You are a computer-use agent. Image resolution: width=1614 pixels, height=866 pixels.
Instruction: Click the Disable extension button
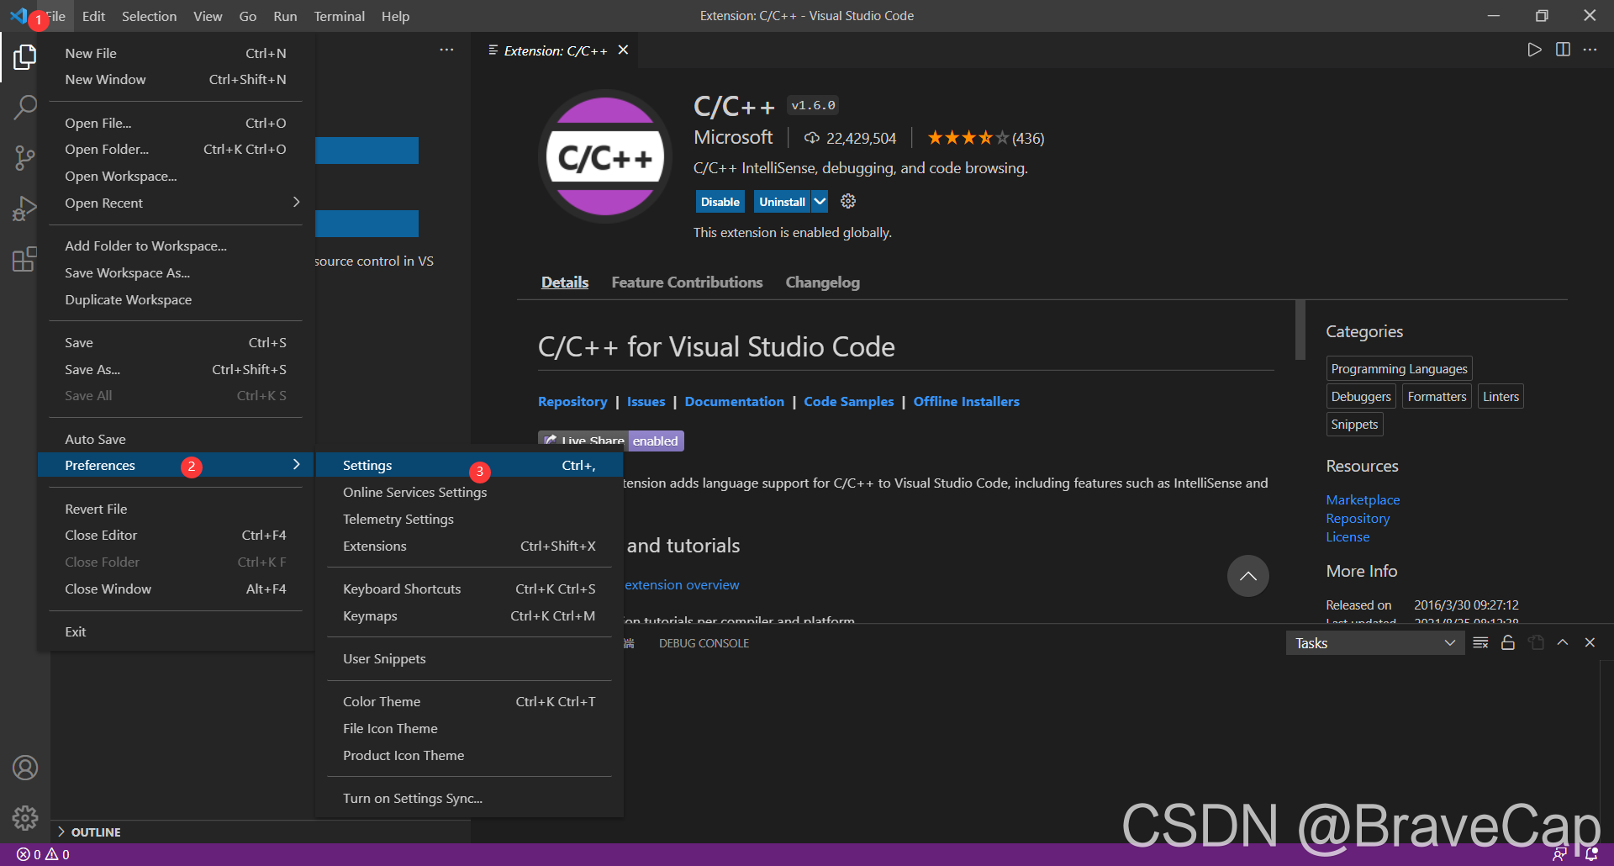[720, 202]
